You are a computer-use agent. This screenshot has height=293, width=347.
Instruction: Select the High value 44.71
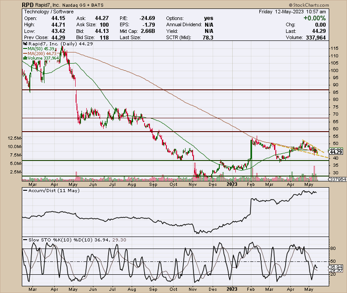pyautogui.click(x=58, y=24)
